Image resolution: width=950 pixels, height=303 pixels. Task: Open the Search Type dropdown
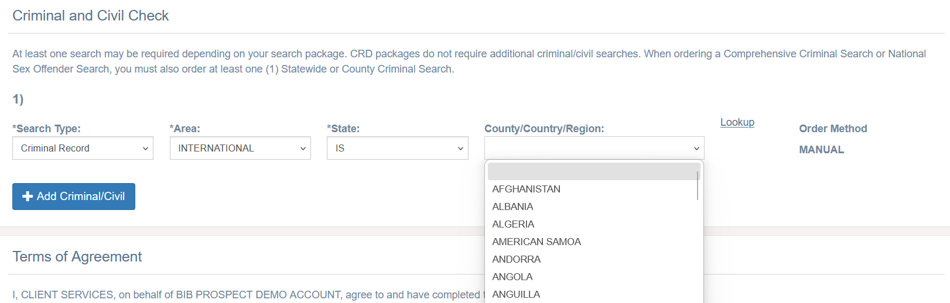tap(83, 148)
